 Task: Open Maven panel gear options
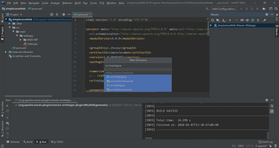266,14
